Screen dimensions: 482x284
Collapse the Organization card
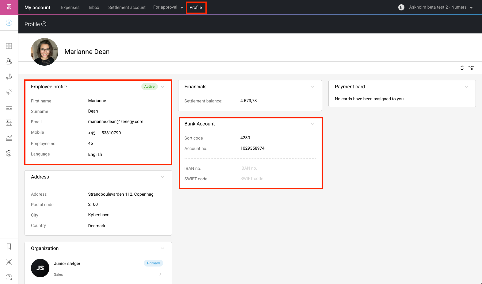click(x=163, y=248)
